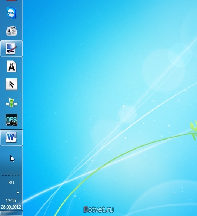The height and width of the screenshot is (216, 197).
Task: Open the calendar via the 28.09.2012 date
Action: pos(11,207)
